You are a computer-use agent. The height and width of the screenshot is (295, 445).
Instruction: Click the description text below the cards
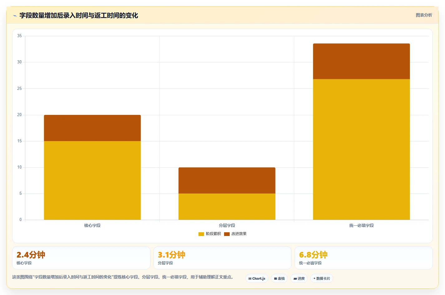click(x=123, y=277)
